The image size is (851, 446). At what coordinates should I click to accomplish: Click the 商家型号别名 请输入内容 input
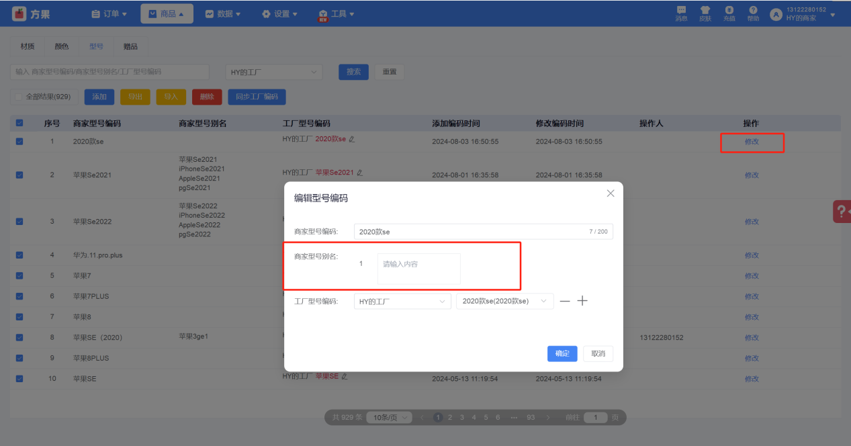[419, 268]
